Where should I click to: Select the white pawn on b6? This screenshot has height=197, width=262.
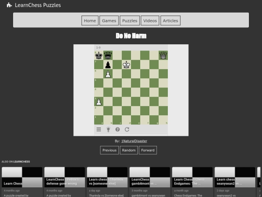[108, 74]
